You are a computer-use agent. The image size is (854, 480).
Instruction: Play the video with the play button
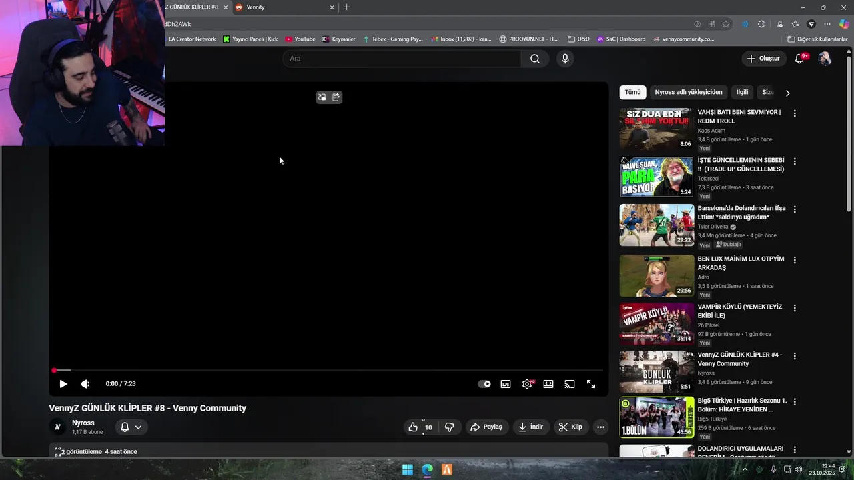(63, 384)
